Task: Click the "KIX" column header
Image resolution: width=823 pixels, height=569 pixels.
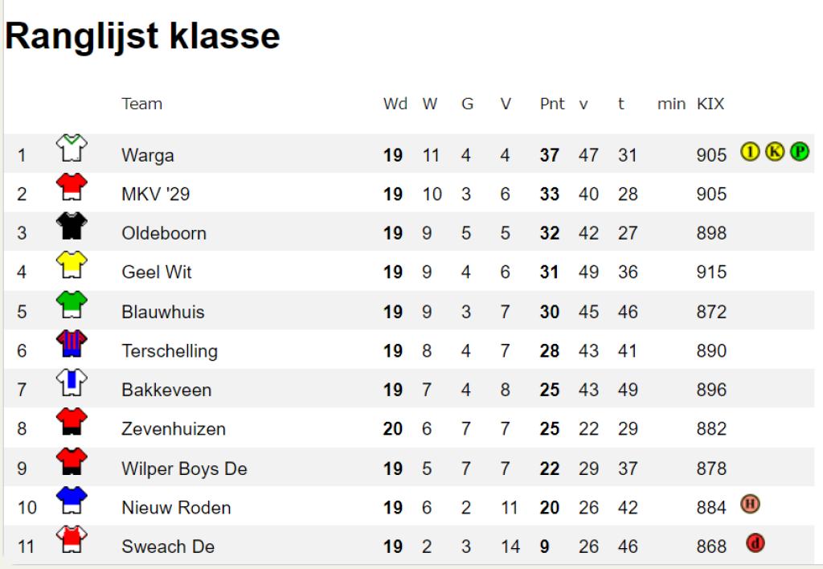Action: [710, 104]
